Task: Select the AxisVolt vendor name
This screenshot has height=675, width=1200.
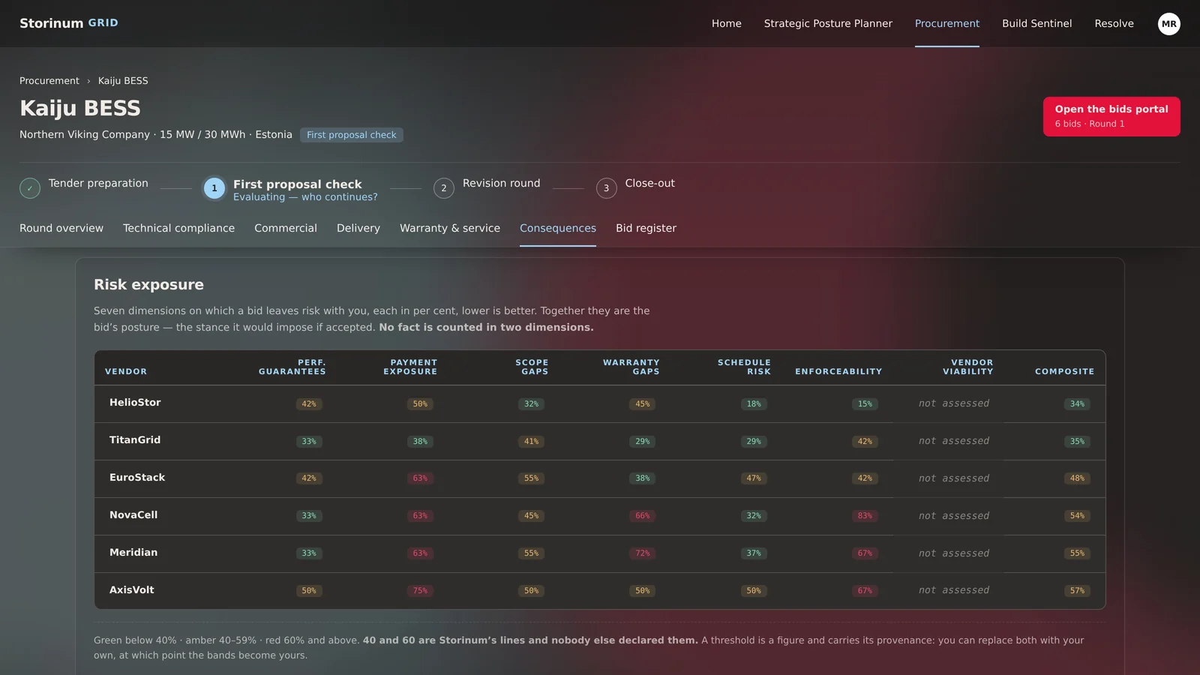Action: 132,590
